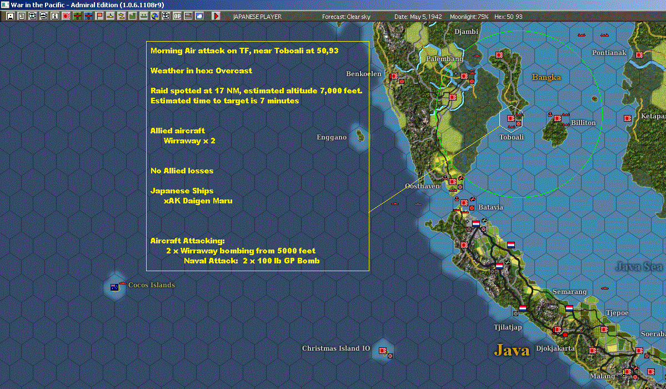Click red plane icon on blue background

pos(88,16)
